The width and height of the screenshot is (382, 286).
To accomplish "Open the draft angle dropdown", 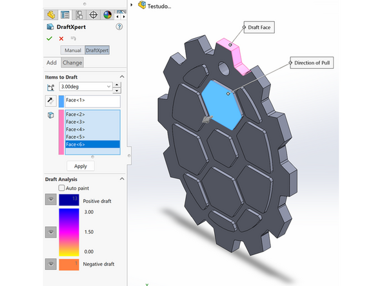I will [x=108, y=86].
